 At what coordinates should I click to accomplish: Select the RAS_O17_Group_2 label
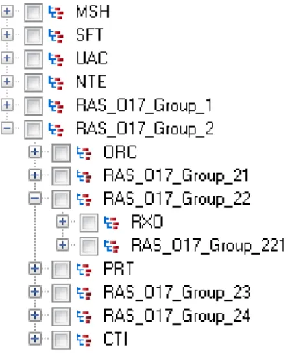(x=145, y=129)
